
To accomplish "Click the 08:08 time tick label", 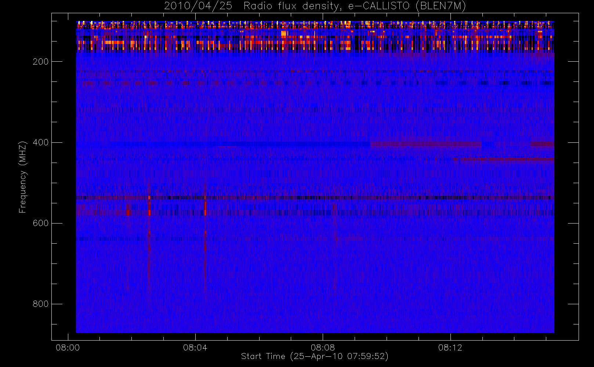I will (323, 348).
